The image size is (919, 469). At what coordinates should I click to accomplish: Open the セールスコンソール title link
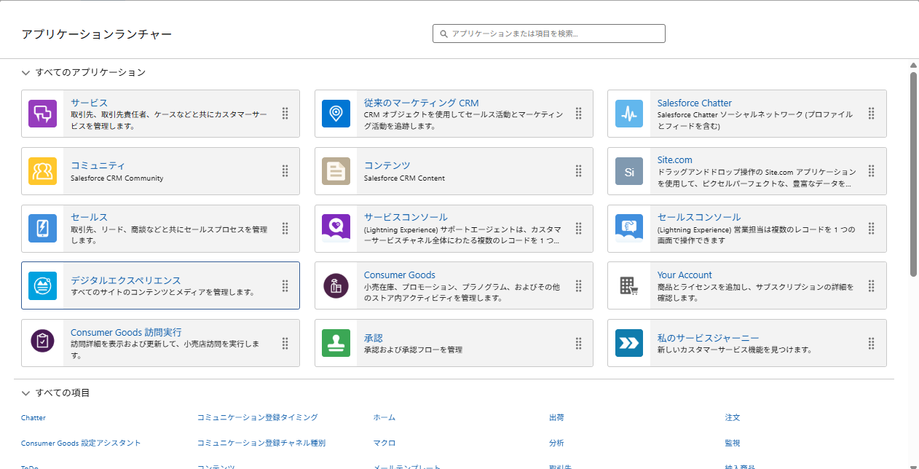coord(699,217)
